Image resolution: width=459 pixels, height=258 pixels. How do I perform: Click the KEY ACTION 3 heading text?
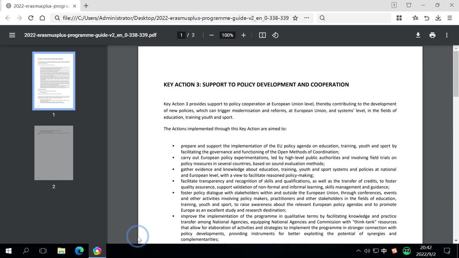coord(256,85)
